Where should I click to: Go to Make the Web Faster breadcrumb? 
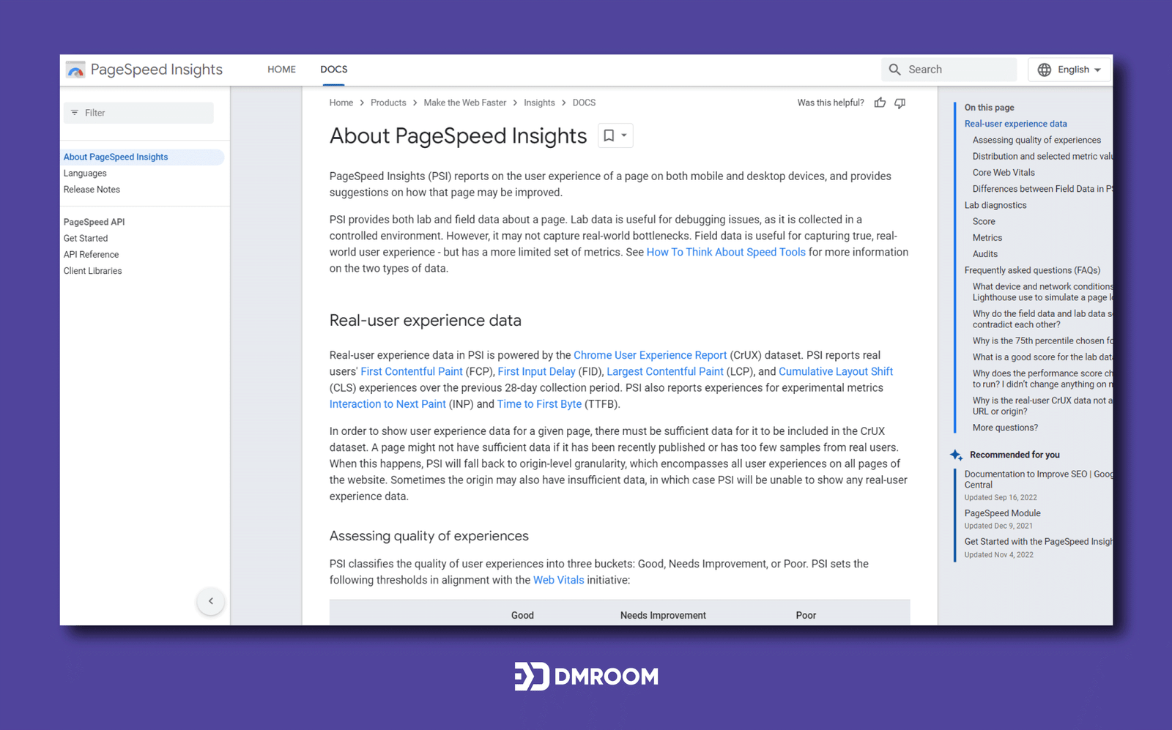(465, 103)
